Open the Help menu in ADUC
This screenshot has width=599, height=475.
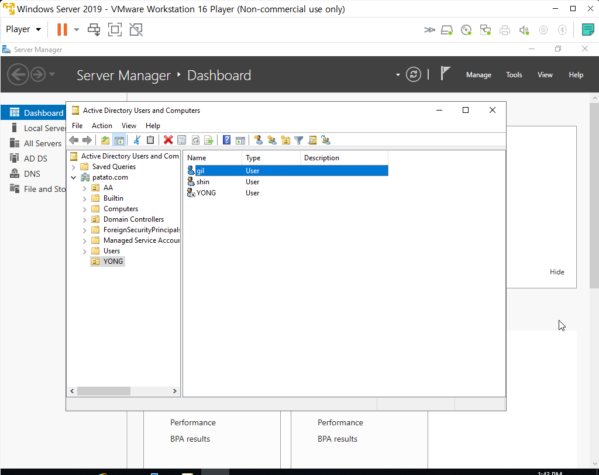[x=153, y=126]
